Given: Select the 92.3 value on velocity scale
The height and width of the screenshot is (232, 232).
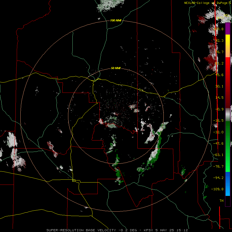Looking at the screenshot, I should point(219,40).
